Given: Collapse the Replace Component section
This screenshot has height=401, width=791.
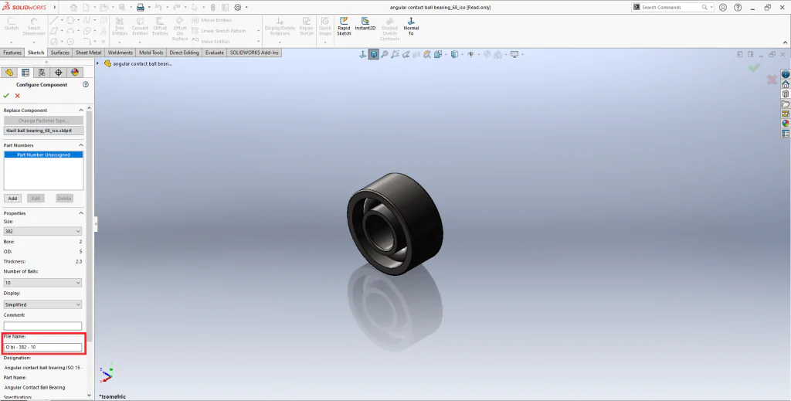Looking at the screenshot, I should (x=80, y=110).
